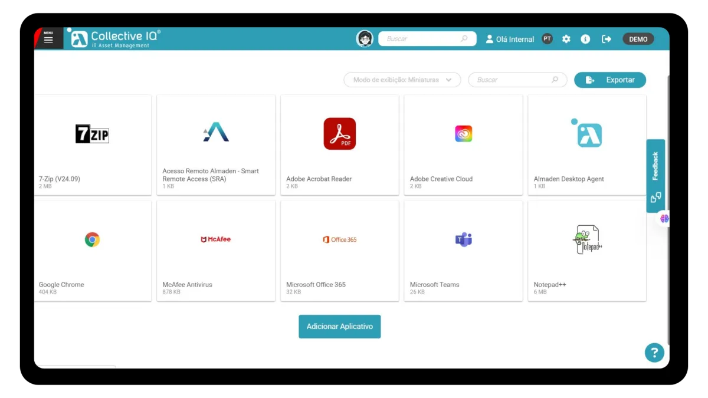708x398 pixels.
Task: Click the magnifier in the list search box
Action: [x=555, y=80]
